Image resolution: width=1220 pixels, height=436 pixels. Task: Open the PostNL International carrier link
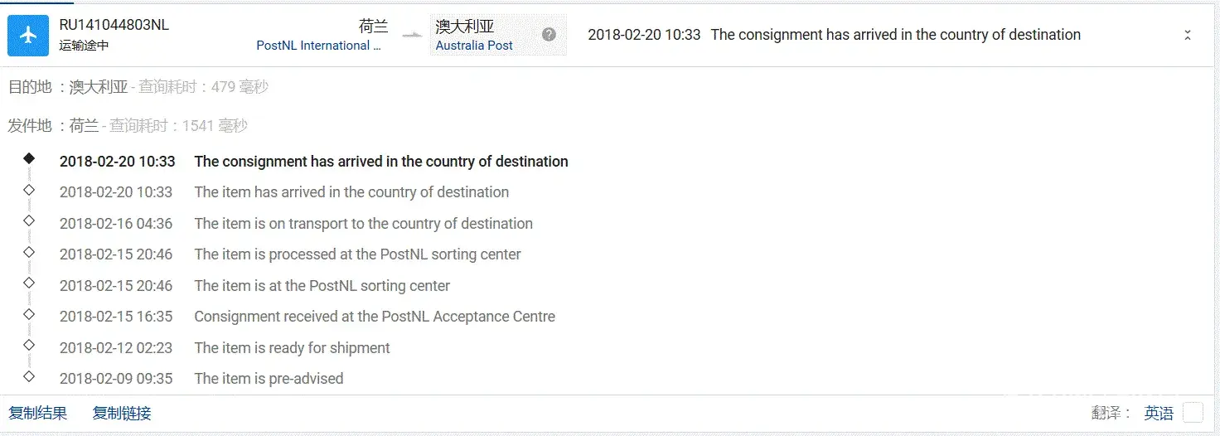coord(318,46)
